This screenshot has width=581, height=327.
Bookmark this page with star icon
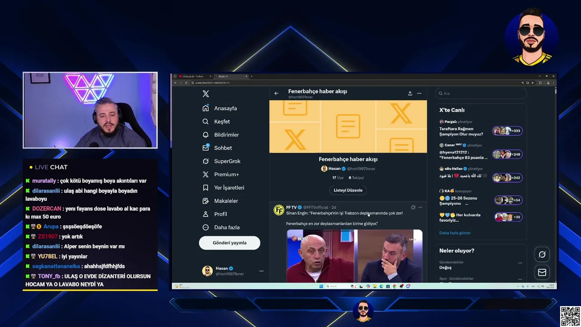pos(532,83)
